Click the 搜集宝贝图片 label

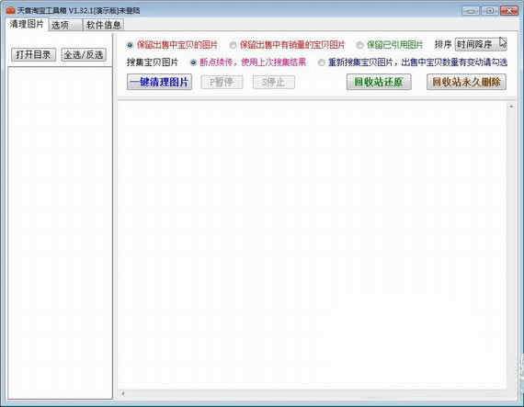click(x=153, y=62)
